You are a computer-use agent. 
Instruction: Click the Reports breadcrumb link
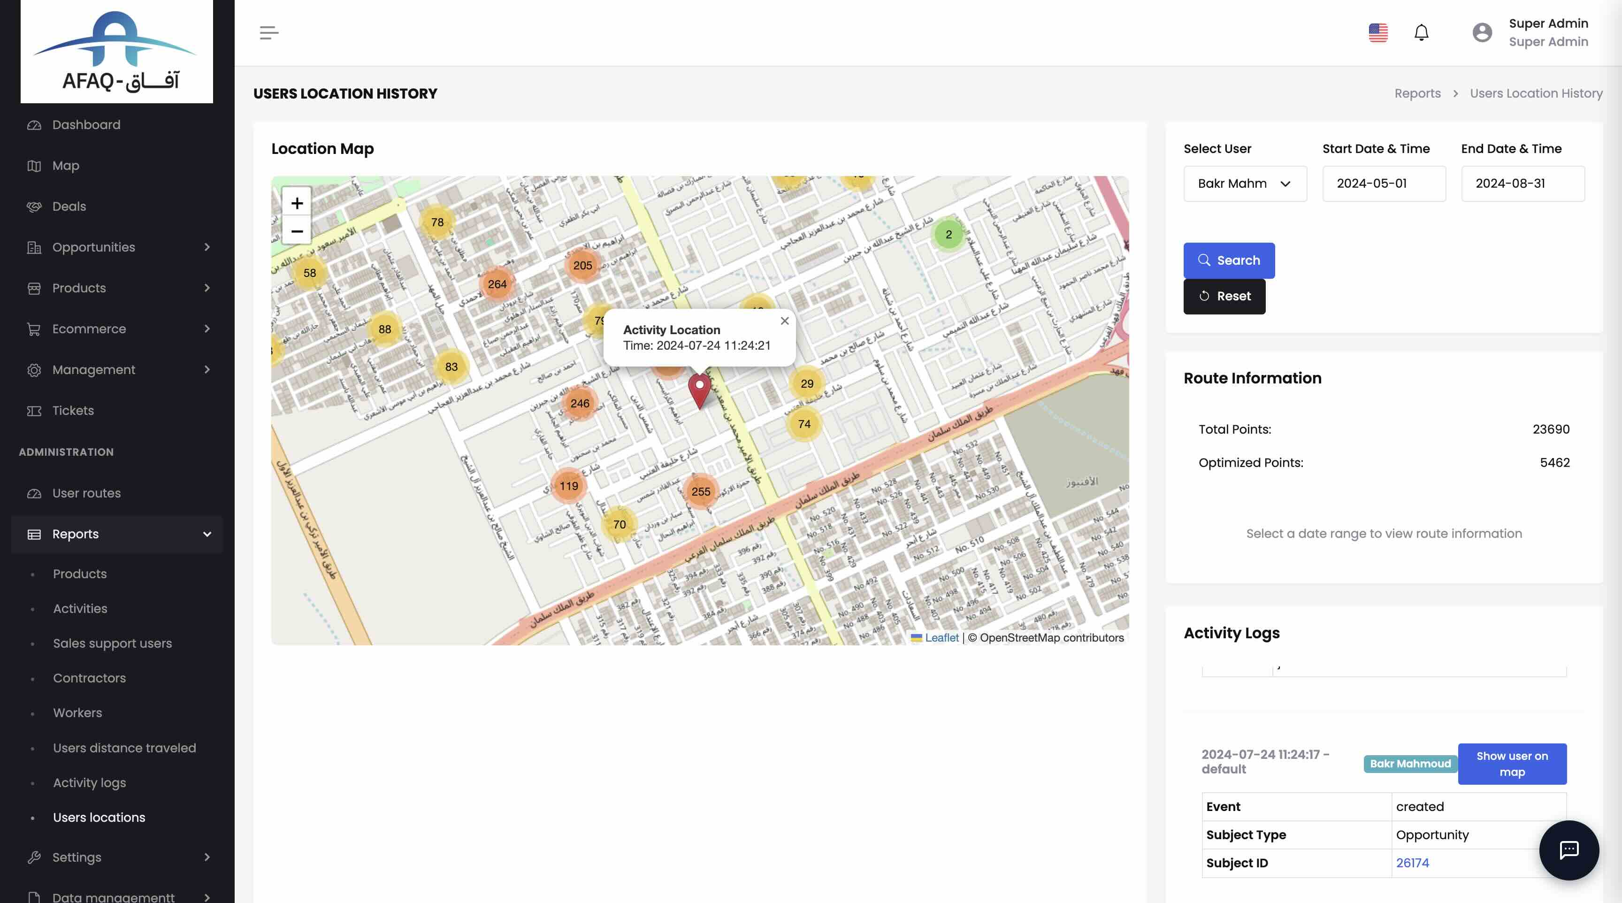[x=1417, y=93]
